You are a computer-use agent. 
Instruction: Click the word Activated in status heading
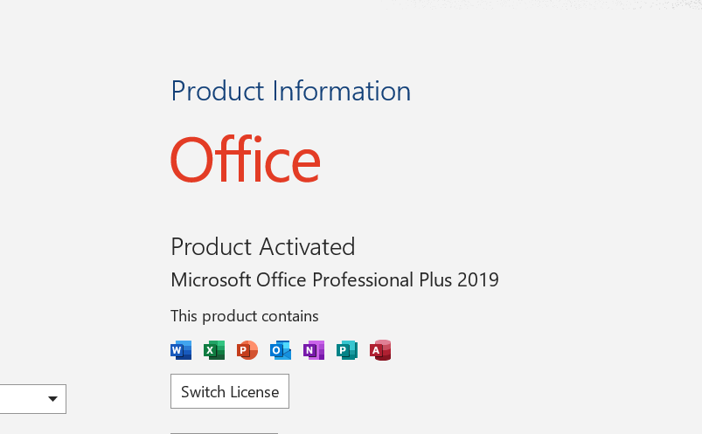(307, 246)
